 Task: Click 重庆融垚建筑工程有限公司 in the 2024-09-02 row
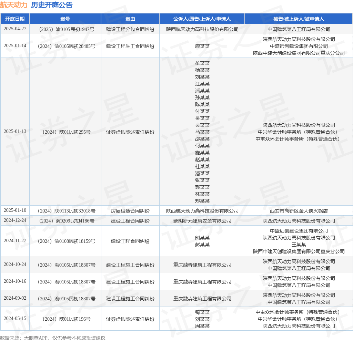tap(202, 299)
